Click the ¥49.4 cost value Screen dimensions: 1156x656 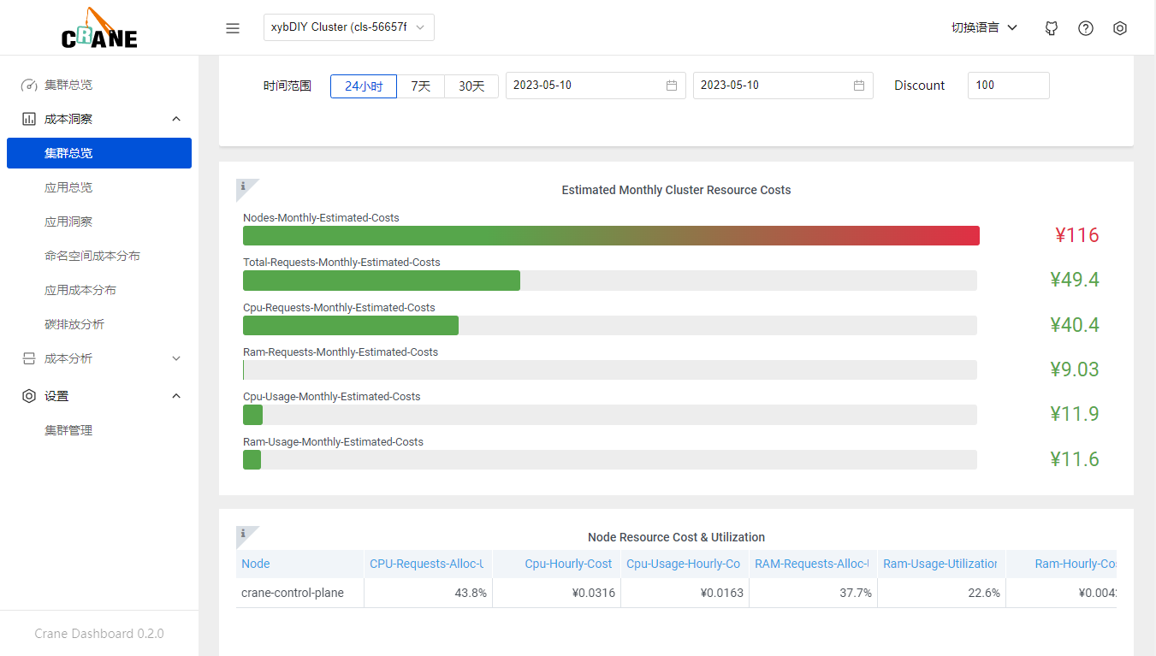pos(1075,280)
